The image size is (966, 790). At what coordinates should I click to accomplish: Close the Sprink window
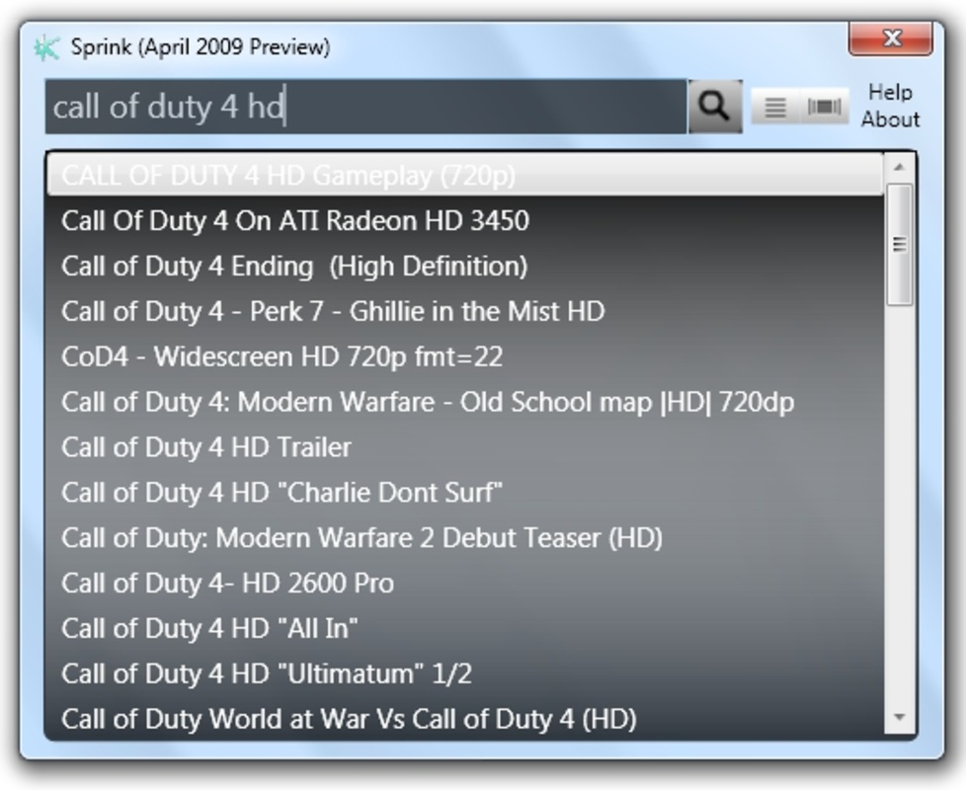(x=891, y=39)
